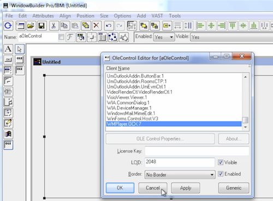Click the Apply button
The width and height of the screenshot is (273, 201).
pos(186,188)
